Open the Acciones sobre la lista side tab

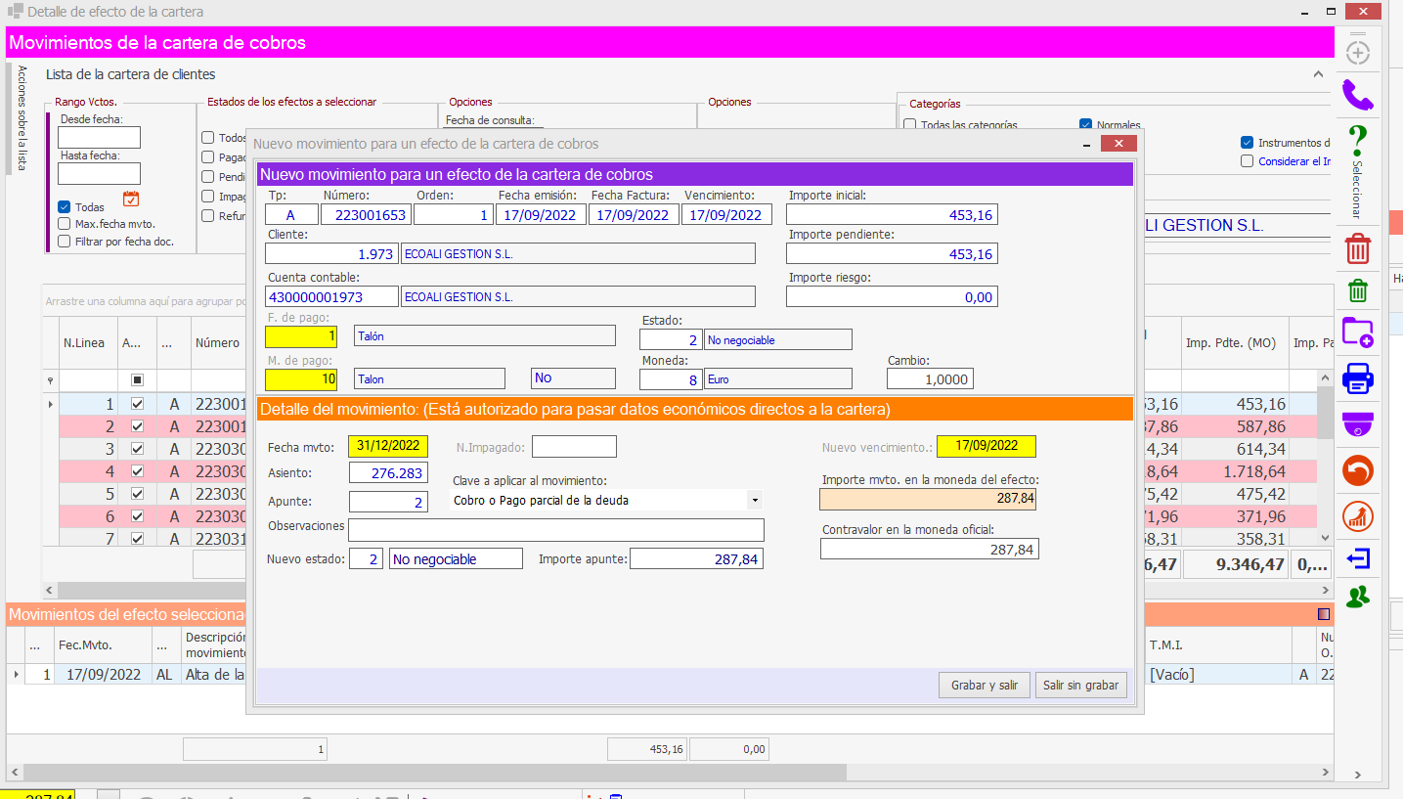[22, 119]
